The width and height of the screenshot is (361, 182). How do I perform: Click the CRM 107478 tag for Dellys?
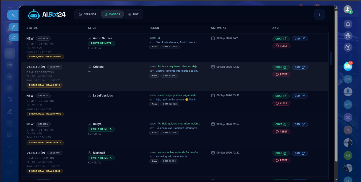pyautogui.click(x=170, y=133)
